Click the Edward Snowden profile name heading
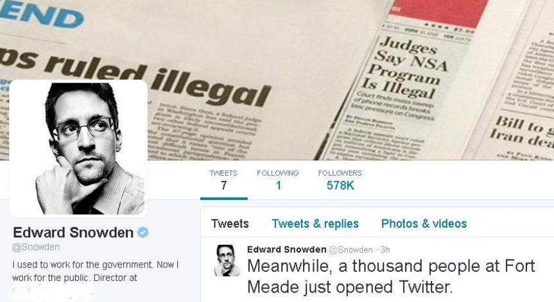The height and width of the screenshot is (302, 554). 73,233
